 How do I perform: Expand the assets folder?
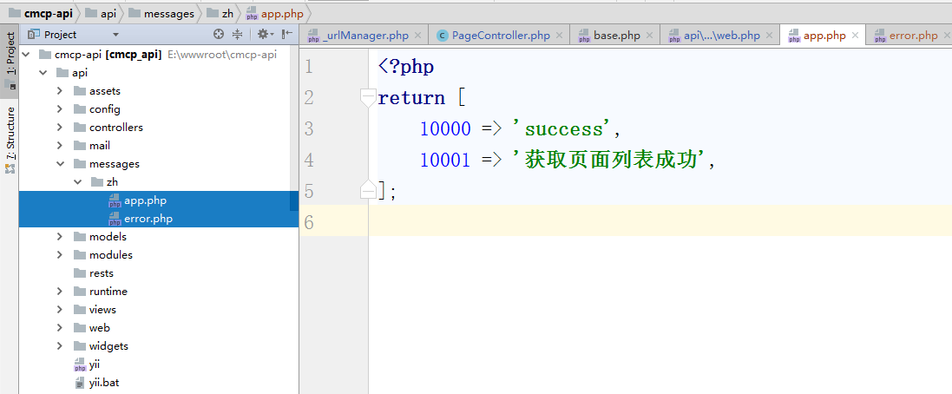(x=60, y=91)
